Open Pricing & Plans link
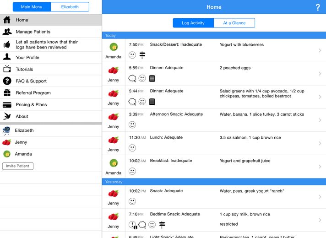The width and height of the screenshot is (326, 238). (51, 104)
